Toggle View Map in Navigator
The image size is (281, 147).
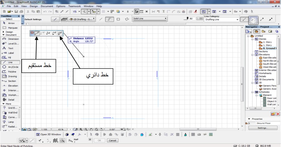[263, 31]
